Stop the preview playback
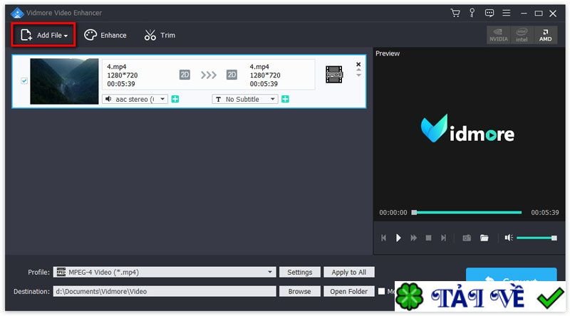The width and height of the screenshot is (570, 316). click(x=429, y=238)
